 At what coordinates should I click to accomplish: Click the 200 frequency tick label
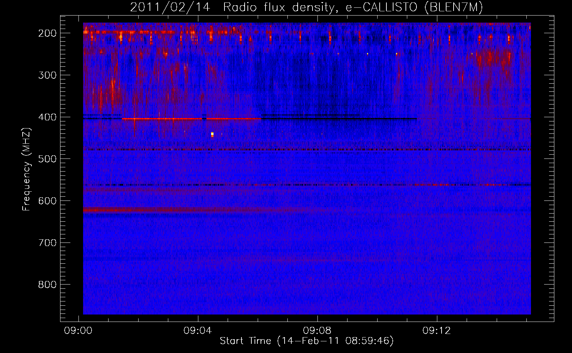coord(47,33)
